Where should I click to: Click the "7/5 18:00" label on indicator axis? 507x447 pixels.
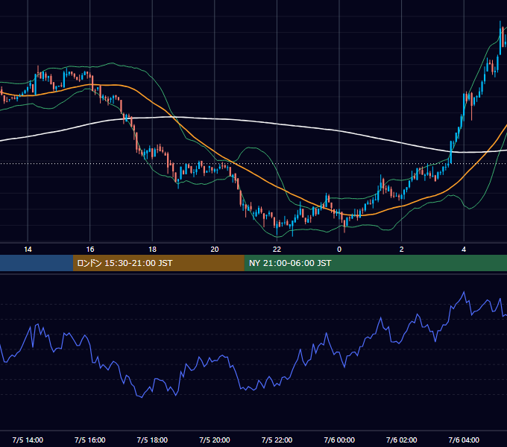tap(152, 440)
